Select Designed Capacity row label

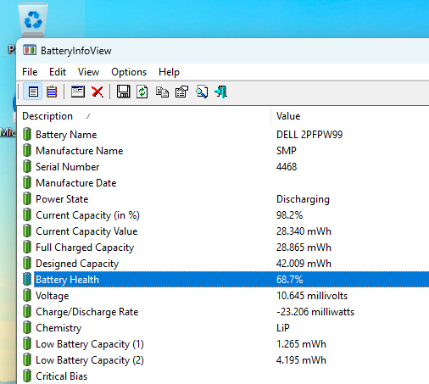tap(77, 264)
